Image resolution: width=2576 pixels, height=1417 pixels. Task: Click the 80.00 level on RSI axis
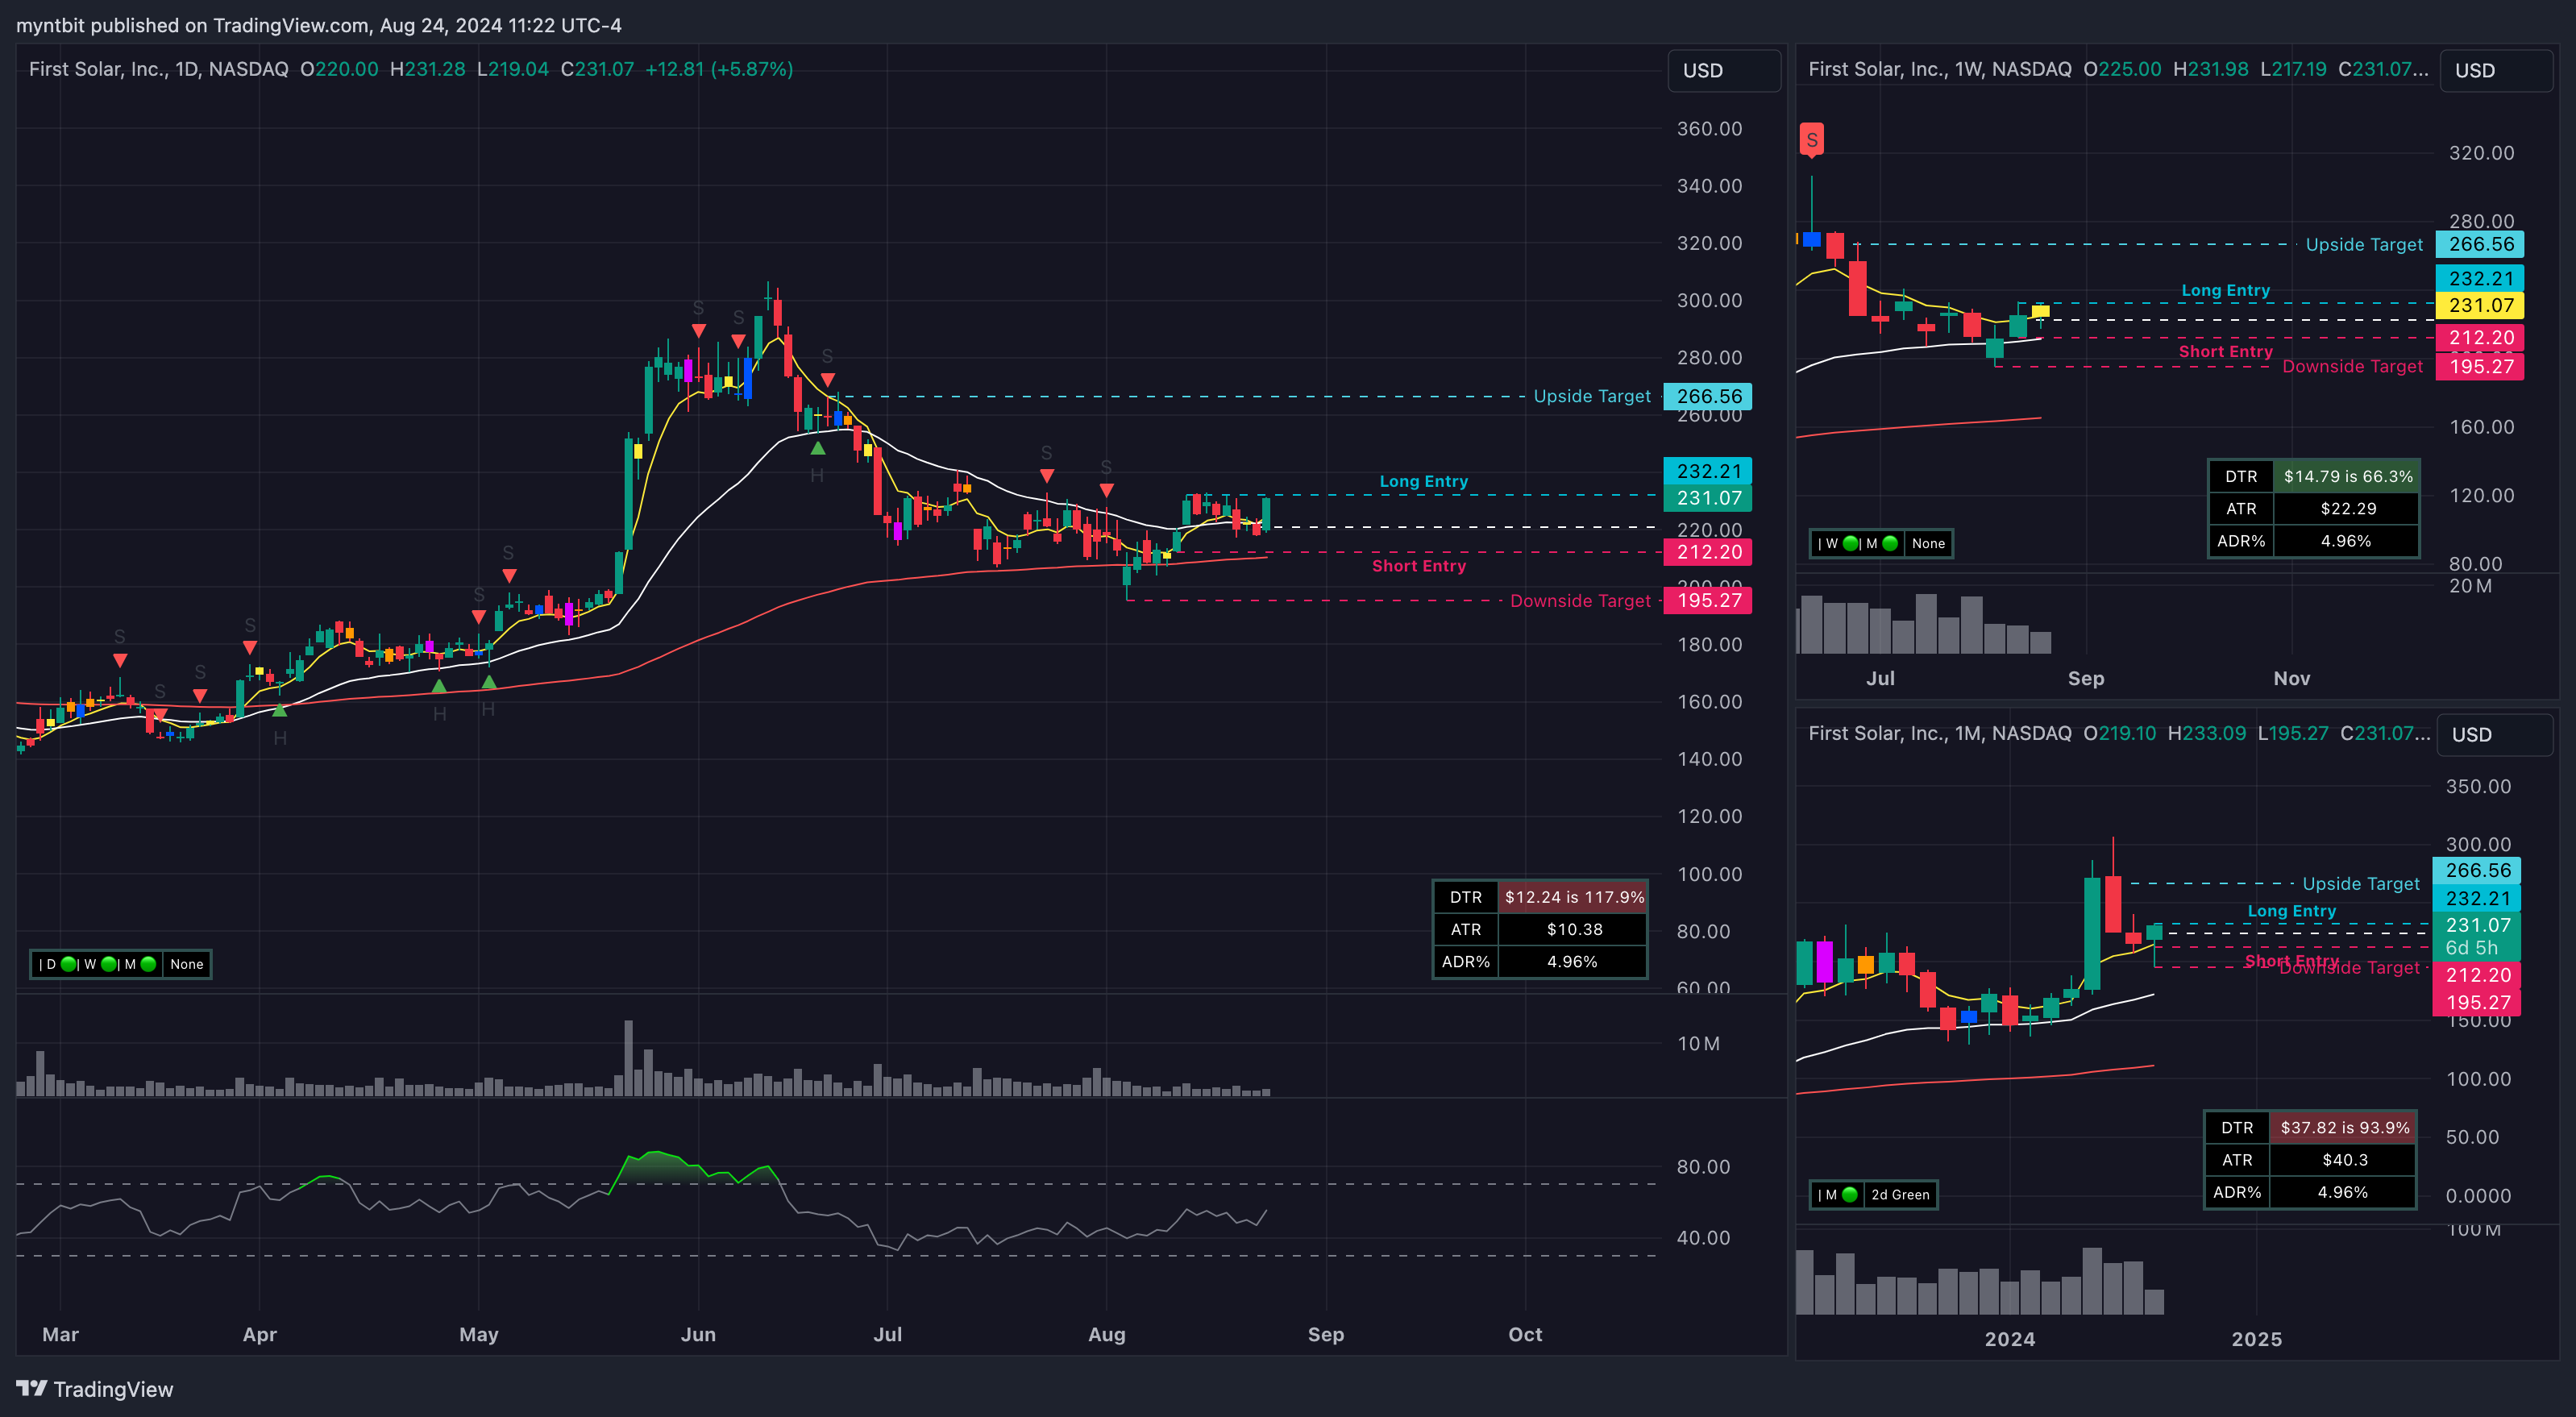[x=1703, y=1166]
